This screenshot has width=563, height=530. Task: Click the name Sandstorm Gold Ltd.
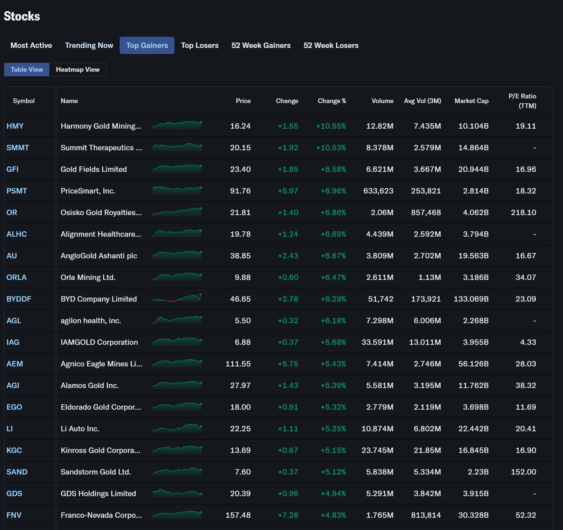click(96, 472)
